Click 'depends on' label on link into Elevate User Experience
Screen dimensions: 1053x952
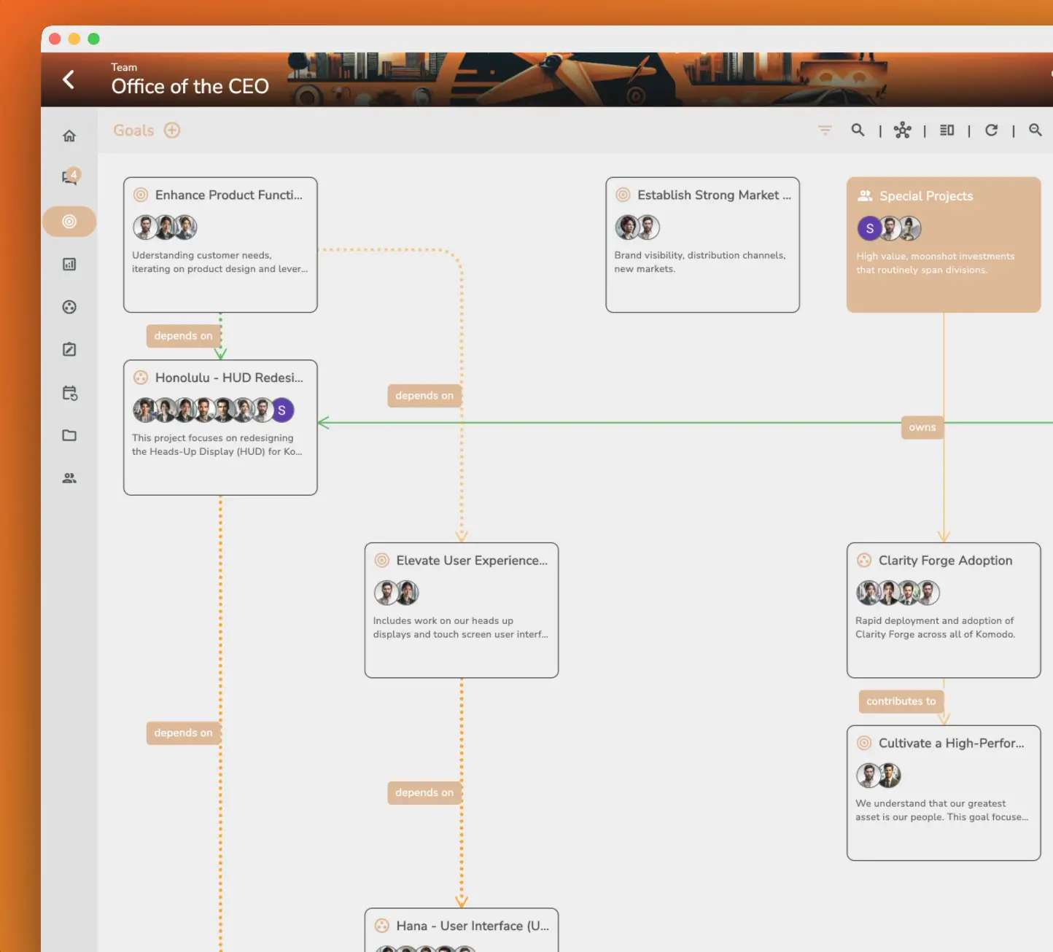tap(424, 396)
